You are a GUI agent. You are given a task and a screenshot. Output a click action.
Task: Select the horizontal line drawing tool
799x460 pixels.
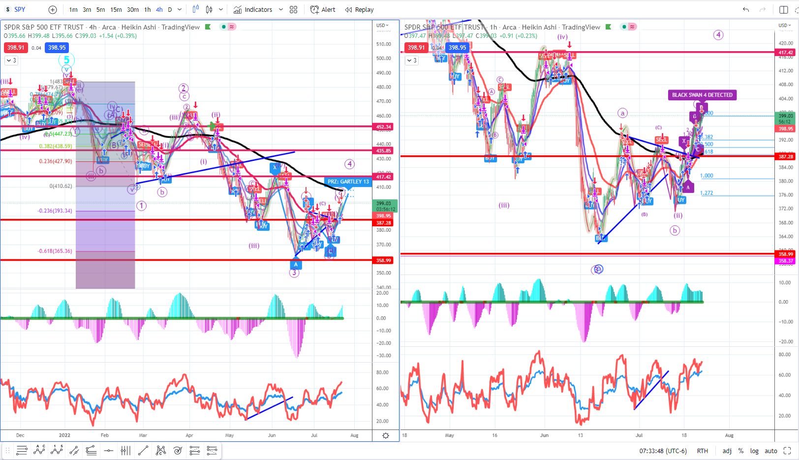coord(108,450)
